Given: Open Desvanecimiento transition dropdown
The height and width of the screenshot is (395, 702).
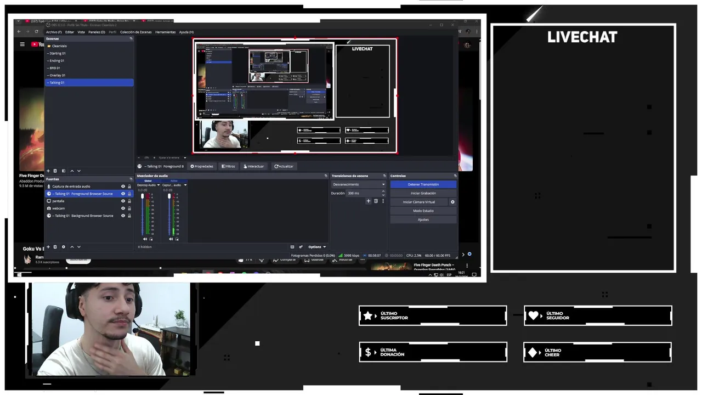Looking at the screenshot, I should coord(359,184).
